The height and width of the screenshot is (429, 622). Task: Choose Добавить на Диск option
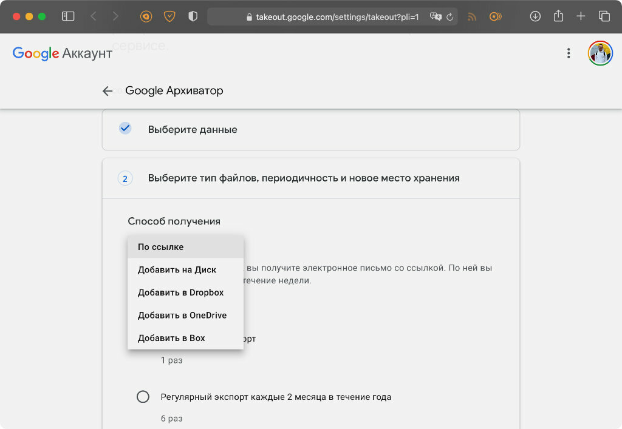(x=185, y=270)
